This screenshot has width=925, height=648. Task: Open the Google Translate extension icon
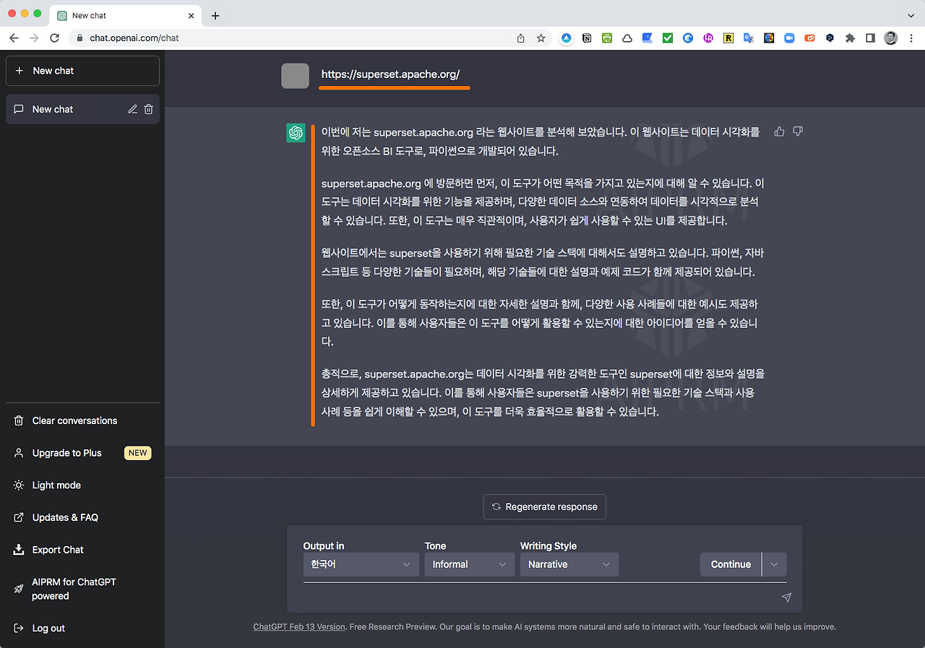pyautogui.click(x=749, y=38)
